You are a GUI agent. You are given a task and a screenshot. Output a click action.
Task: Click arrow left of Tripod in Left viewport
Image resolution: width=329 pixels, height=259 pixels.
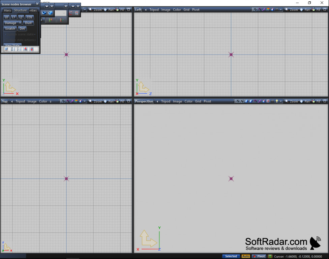click(x=146, y=10)
